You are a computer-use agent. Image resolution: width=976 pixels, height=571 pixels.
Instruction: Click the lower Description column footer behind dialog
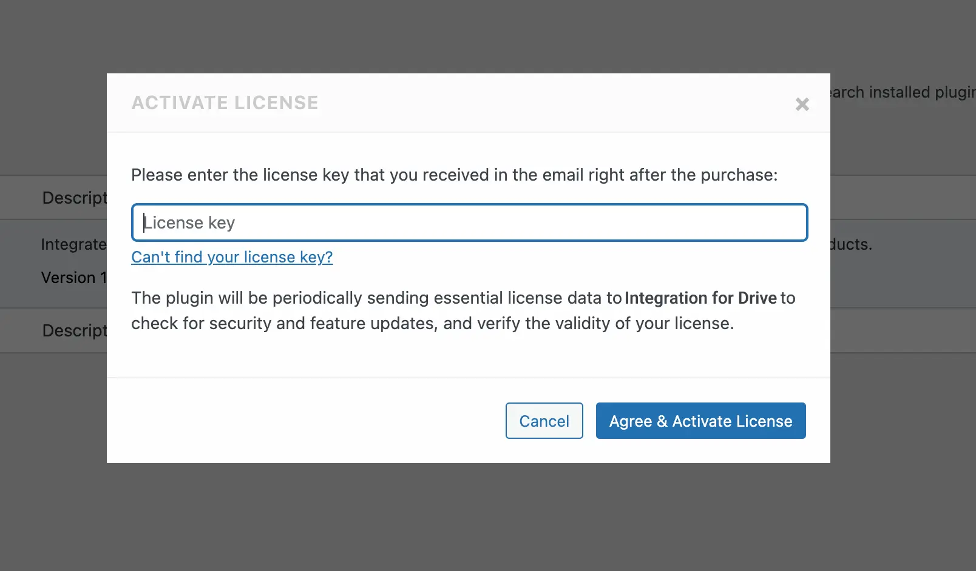click(74, 330)
